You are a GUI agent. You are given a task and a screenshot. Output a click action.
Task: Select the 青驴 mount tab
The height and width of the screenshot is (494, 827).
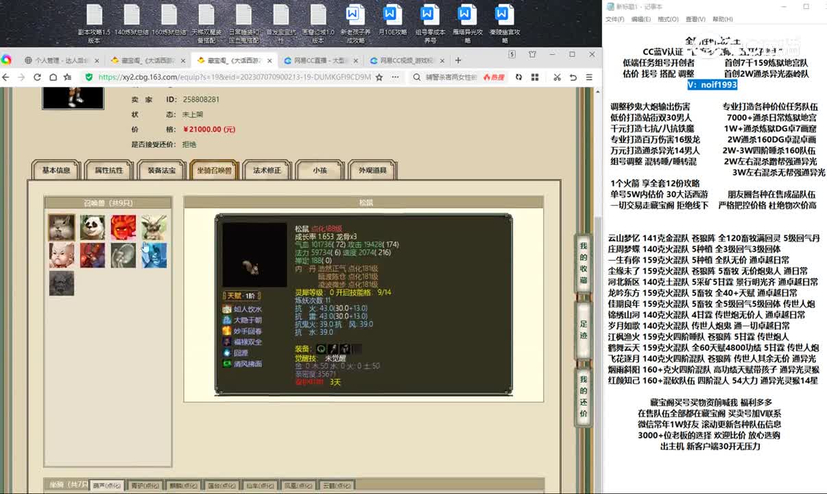point(145,486)
